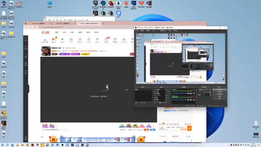The width and height of the screenshot is (261, 147).
Task: Mute the 麦克风/Aux channel speaker icon
Action: point(191,100)
